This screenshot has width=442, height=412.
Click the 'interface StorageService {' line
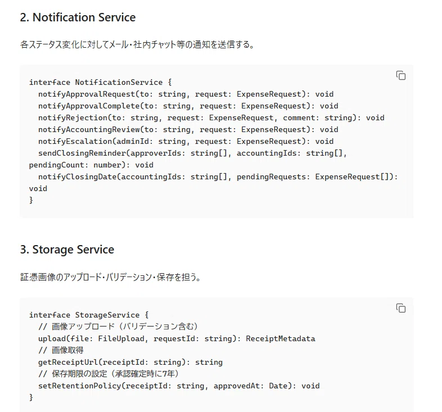point(89,315)
